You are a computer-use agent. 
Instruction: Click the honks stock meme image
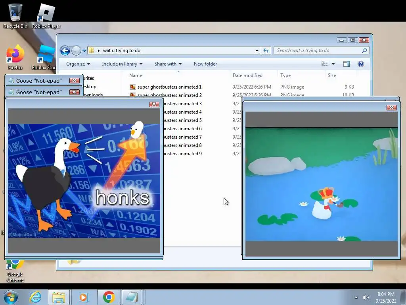pyautogui.click(x=84, y=181)
